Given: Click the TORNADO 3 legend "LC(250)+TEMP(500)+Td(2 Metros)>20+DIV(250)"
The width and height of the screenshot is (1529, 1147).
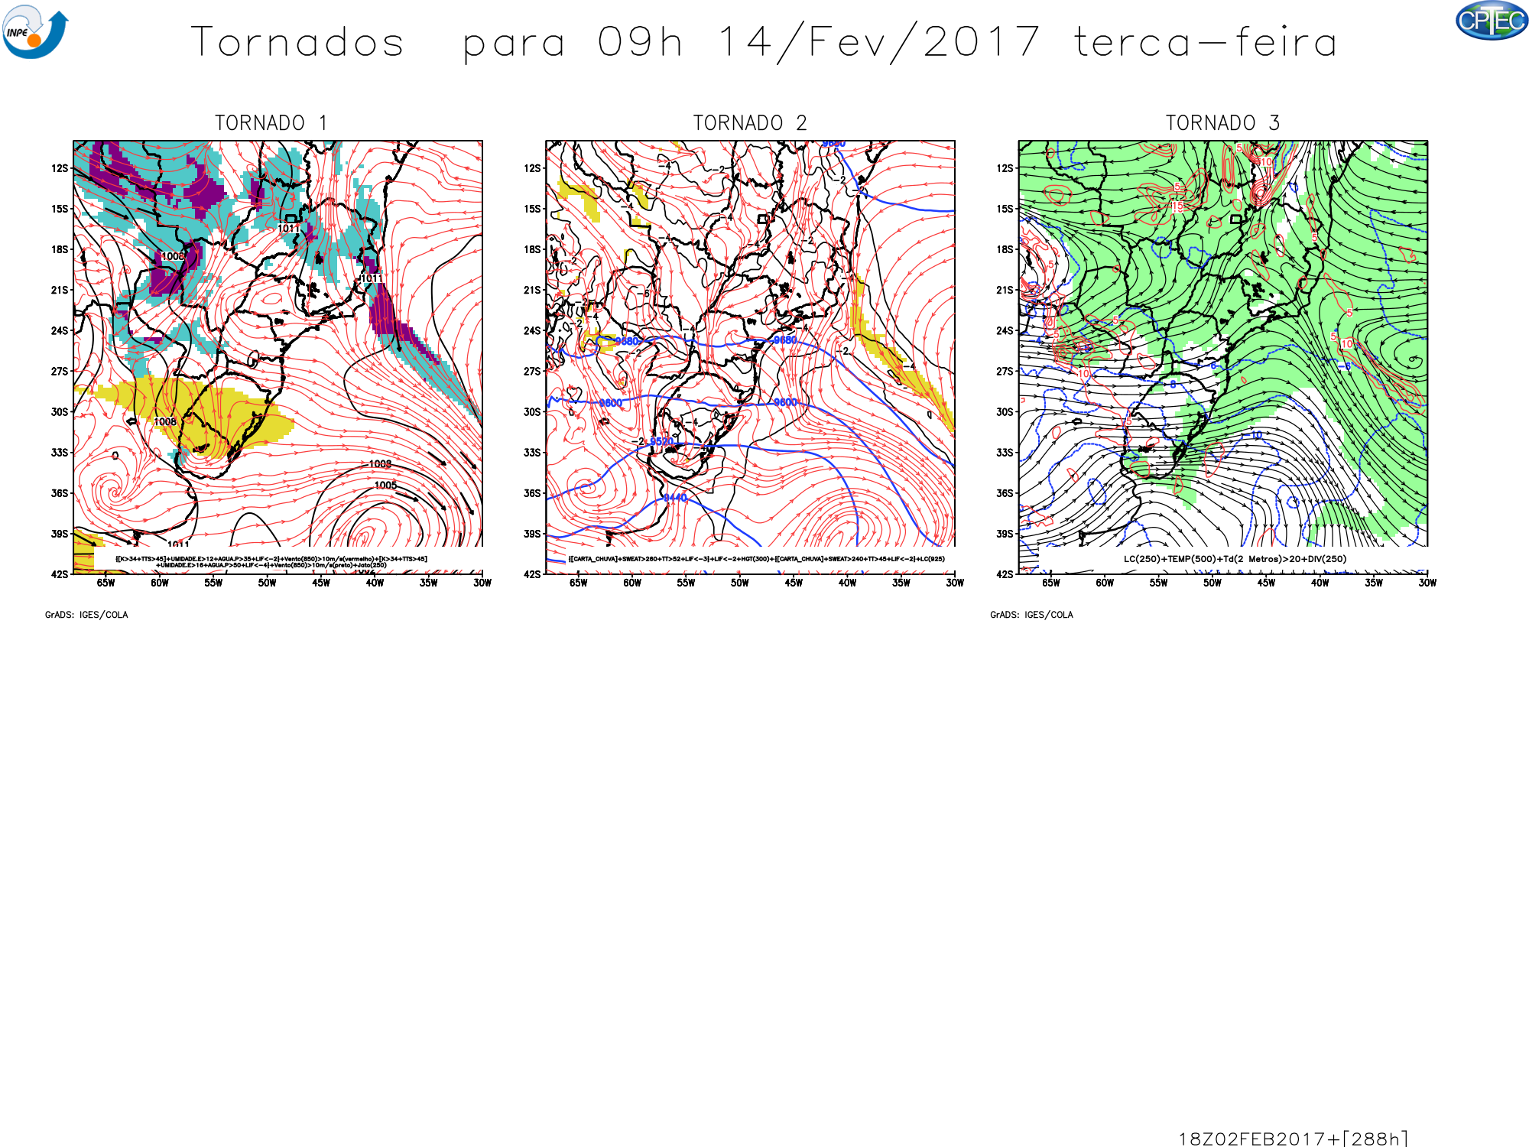Looking at the screenshot, I should (x=1235, y=559).
